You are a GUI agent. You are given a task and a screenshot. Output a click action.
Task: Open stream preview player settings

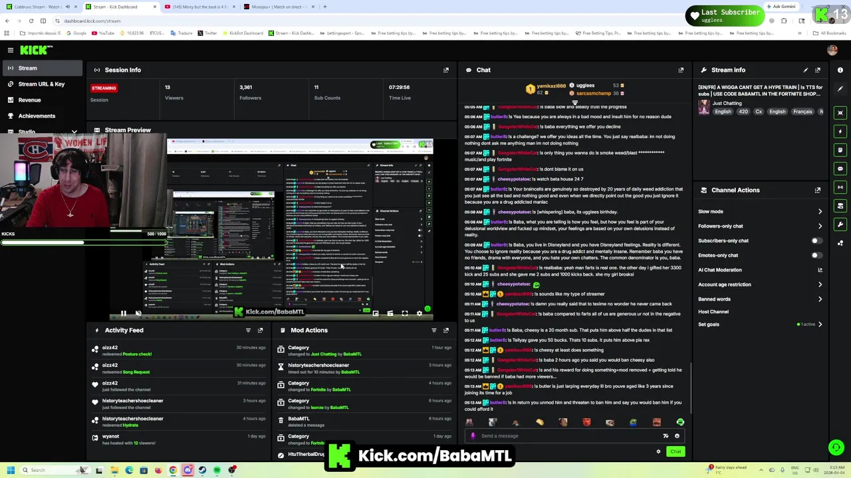(x=420, y=313)
